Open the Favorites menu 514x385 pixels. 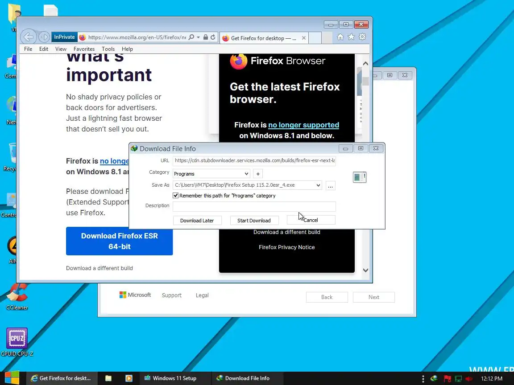tap(84, 49)
